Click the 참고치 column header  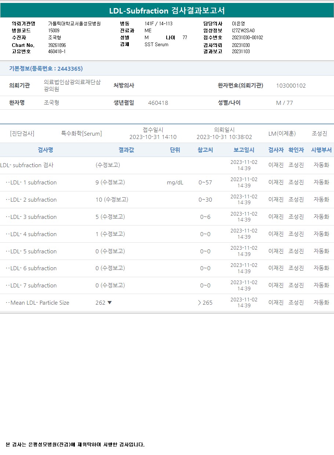pyautogui.click(x=205, y=150)
